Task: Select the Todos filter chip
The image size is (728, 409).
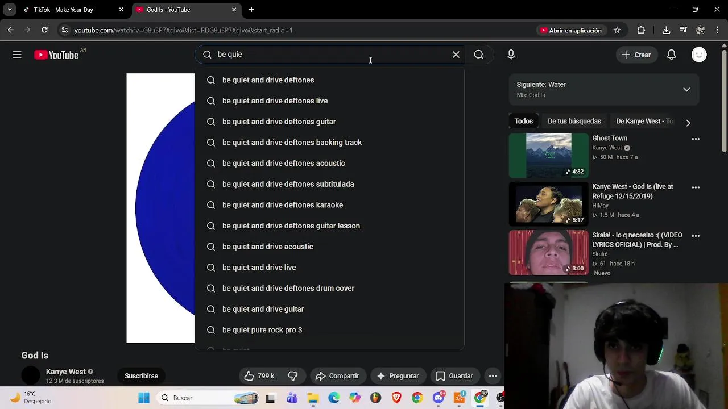Action: (x=523, y=121)
